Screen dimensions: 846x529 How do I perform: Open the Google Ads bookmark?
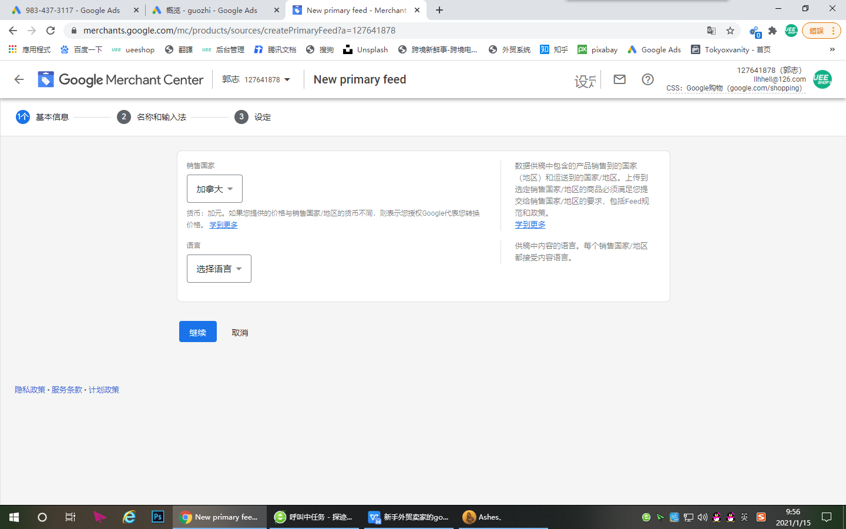point(654,49)
